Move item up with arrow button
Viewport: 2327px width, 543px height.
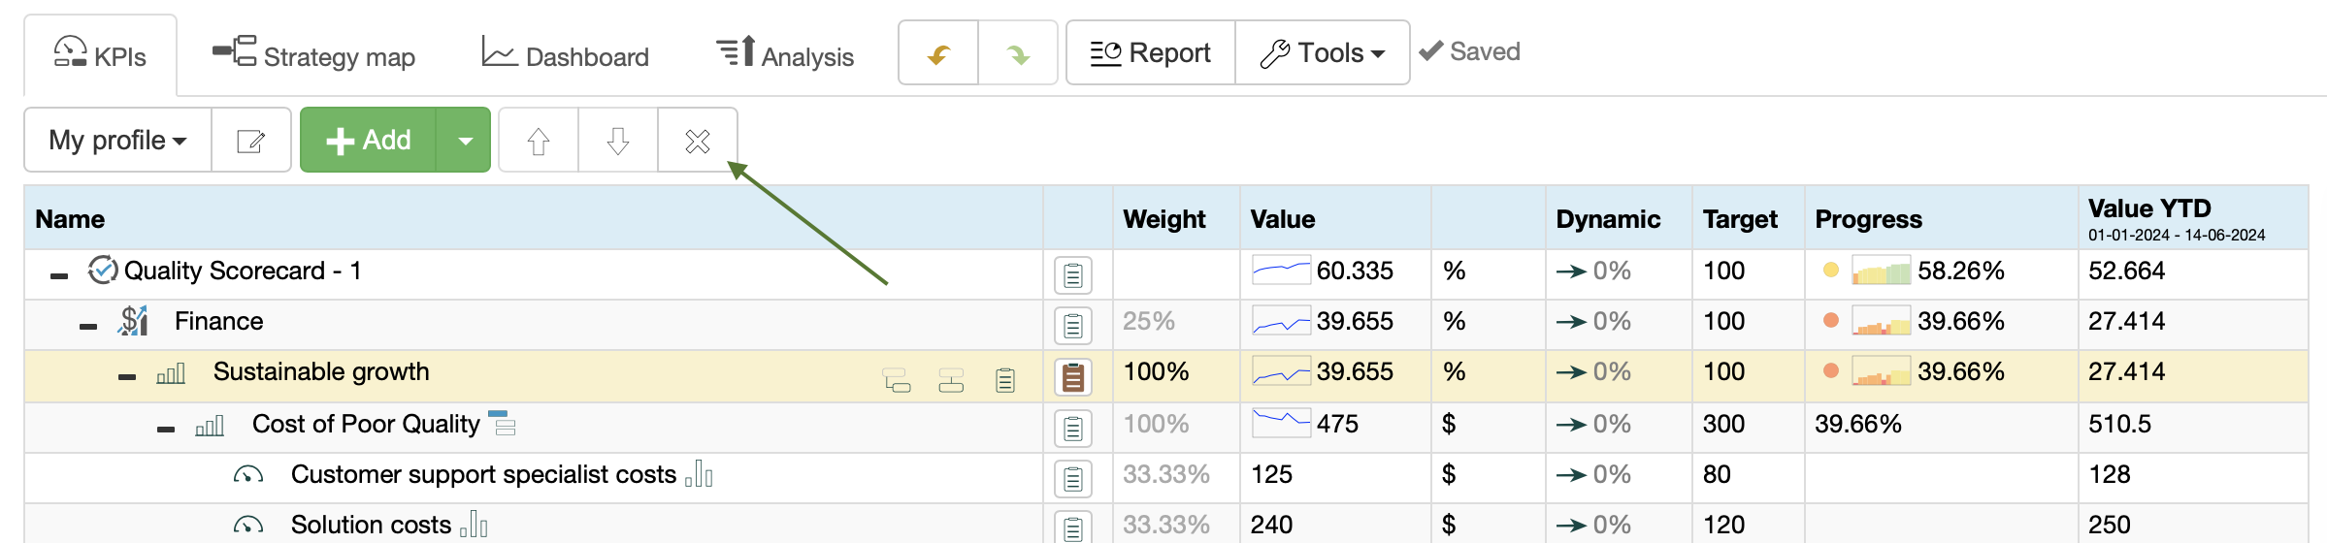pos(539,141)
